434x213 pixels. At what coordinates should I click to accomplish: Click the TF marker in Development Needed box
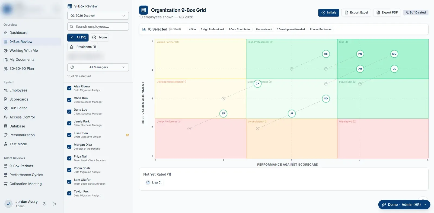click(x=223, y=113)
